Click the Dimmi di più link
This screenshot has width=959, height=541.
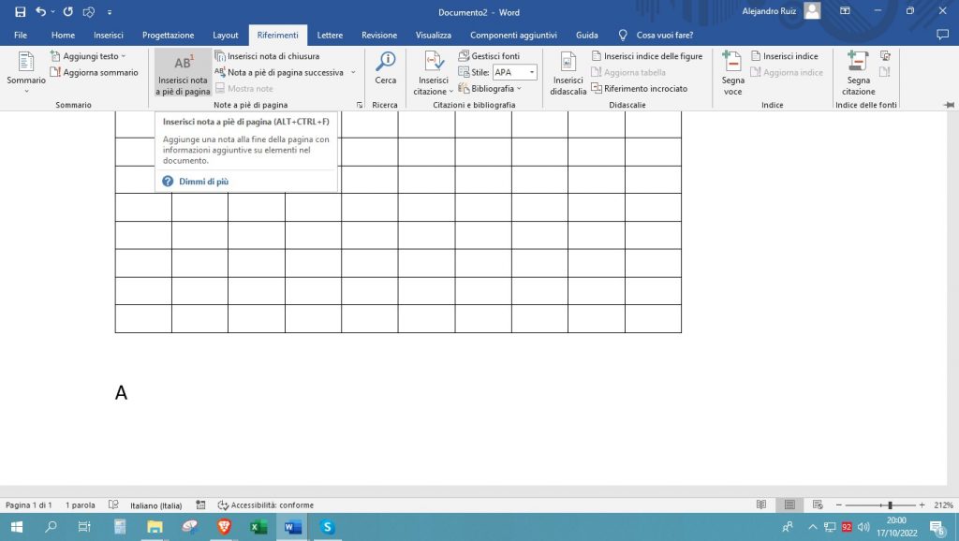tap(203, 182)
